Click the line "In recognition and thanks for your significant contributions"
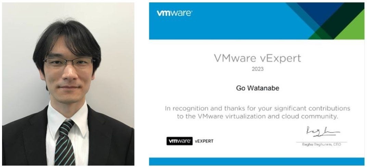The height and width of the screenshot is (167, 367). point(257,108)
